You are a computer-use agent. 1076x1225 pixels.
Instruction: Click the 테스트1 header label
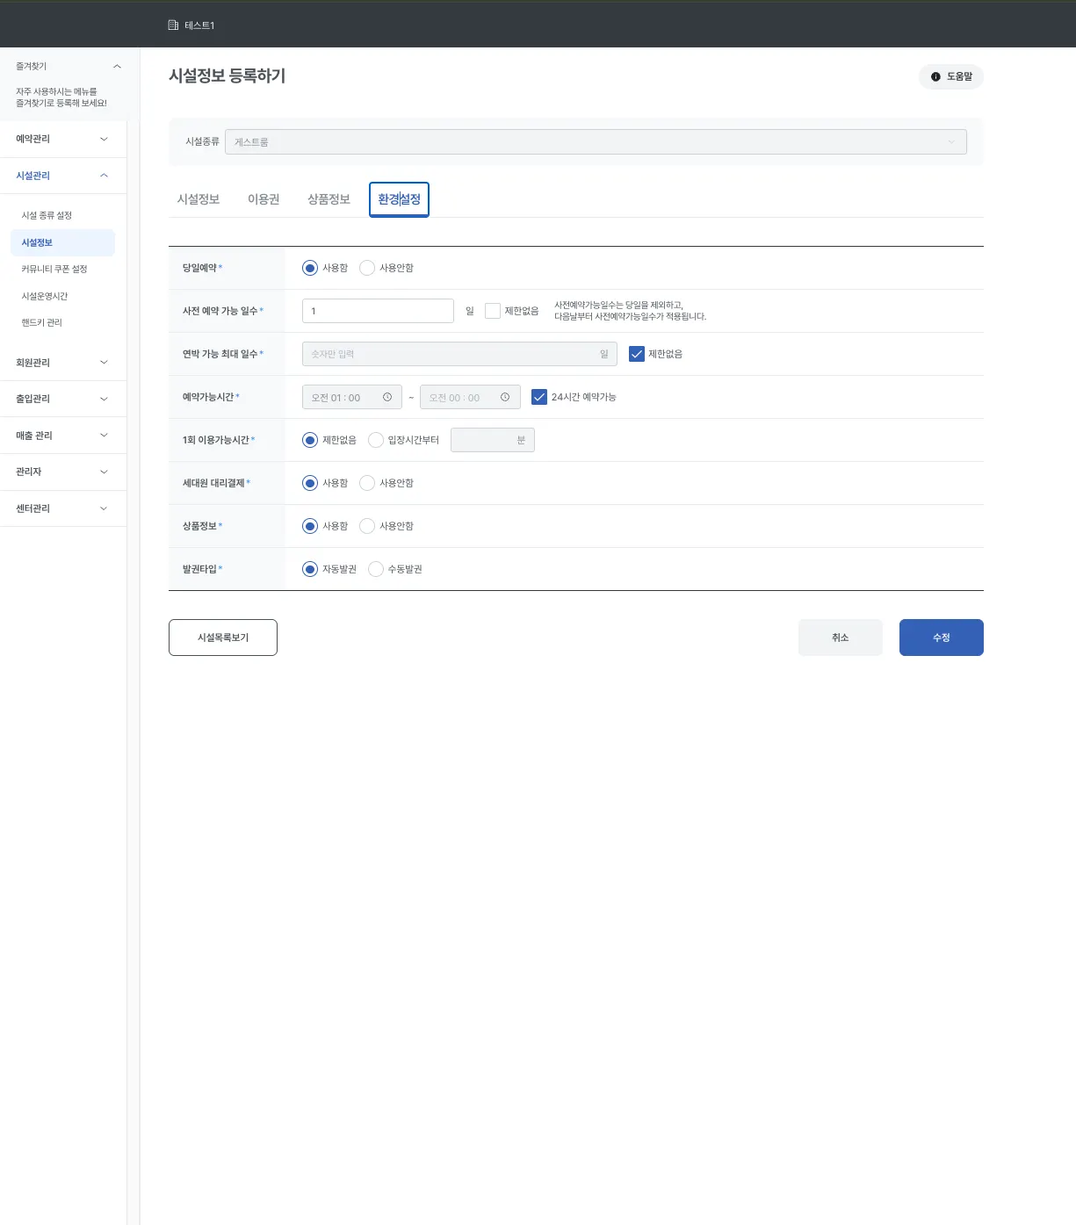click(x=199, y=25)
